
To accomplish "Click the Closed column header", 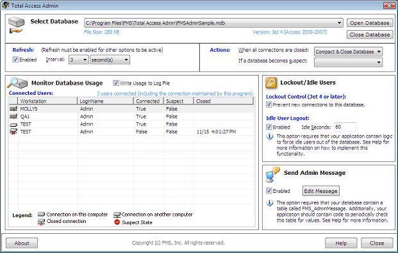I will click(224, 101).
